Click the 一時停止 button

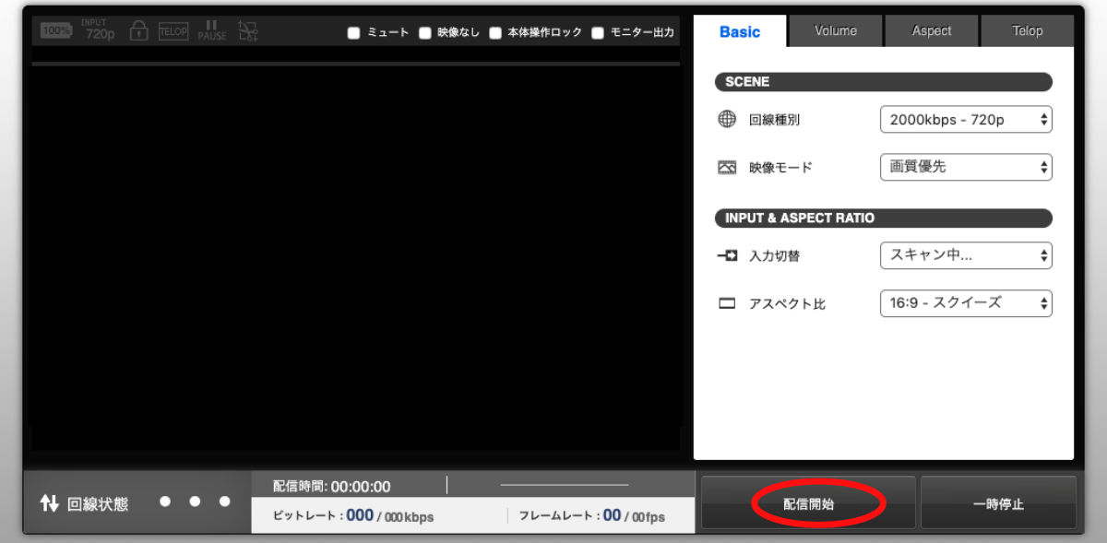[998, 504]
